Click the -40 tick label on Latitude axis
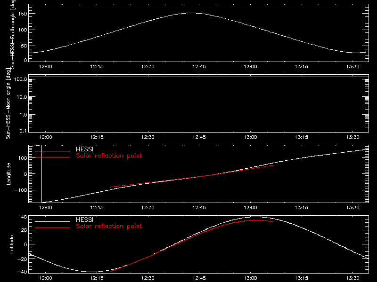377x282 pixels. point(22,272)
